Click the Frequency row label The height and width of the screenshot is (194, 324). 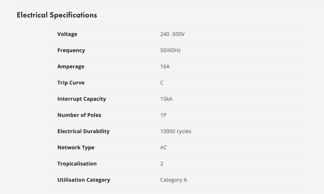tap(71, 50)
